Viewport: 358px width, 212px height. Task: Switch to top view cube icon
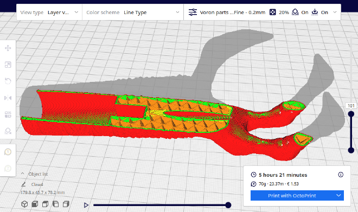pyautogui.click(x=45, y=204)
